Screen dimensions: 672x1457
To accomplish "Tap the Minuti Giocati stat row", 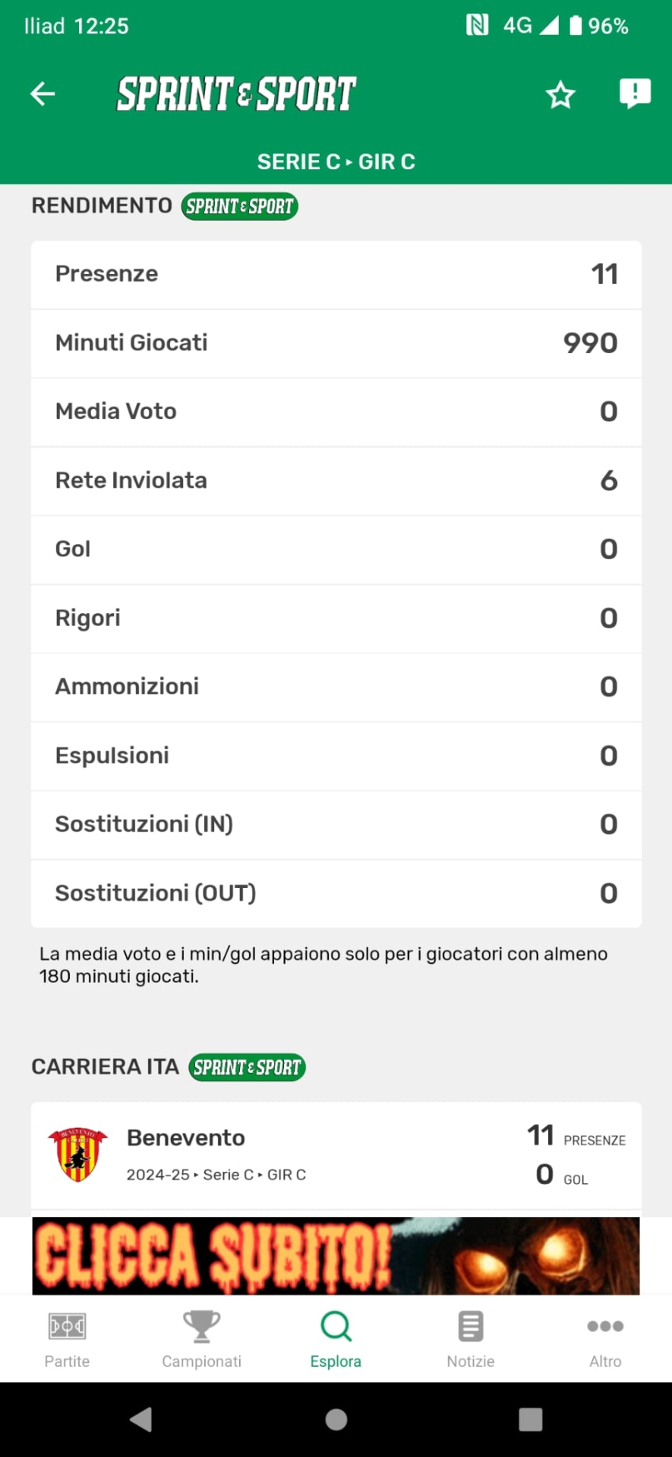I will 336,343.
